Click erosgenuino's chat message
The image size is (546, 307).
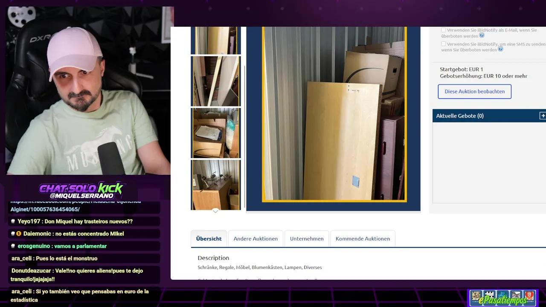click(x=84, y=246)
